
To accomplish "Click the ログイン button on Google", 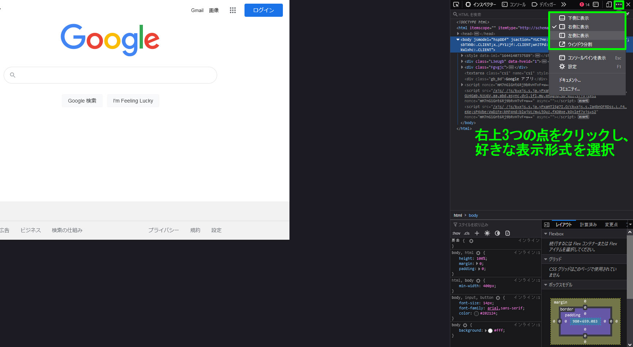I will point(264,10).
